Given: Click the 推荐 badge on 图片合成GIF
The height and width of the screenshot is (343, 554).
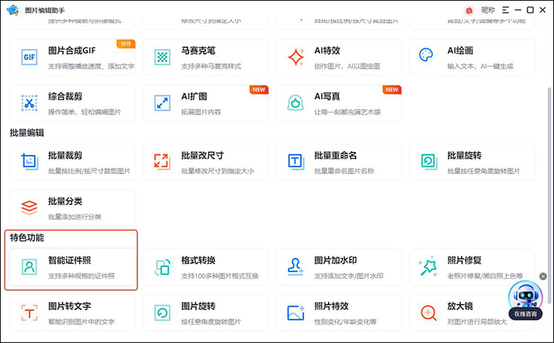Looking at the screenshot, I should (x=126, y=44).
